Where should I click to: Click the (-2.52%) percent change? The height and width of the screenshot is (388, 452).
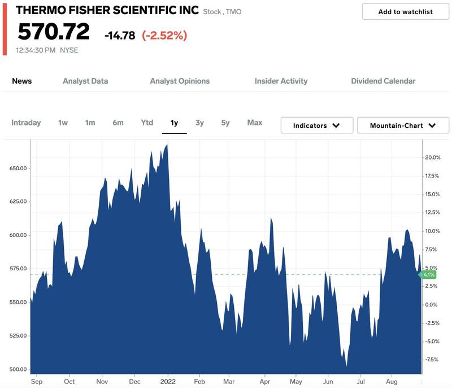tap(164, 36)
